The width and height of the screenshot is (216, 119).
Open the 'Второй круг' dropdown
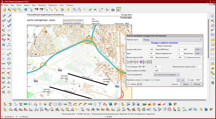point(198,53)
